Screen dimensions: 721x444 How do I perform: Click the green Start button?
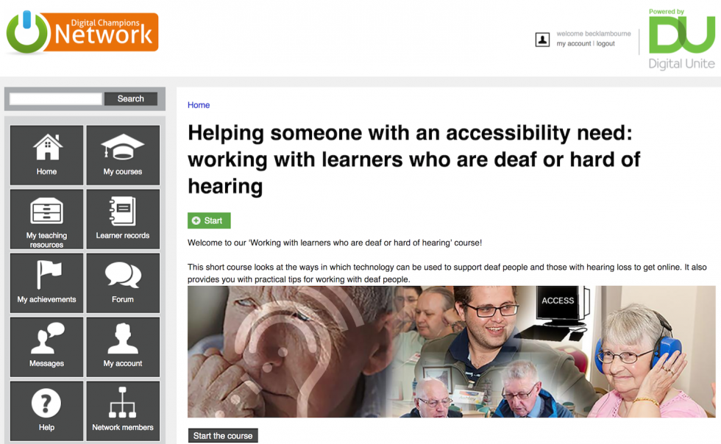click(x=209, y=221)
